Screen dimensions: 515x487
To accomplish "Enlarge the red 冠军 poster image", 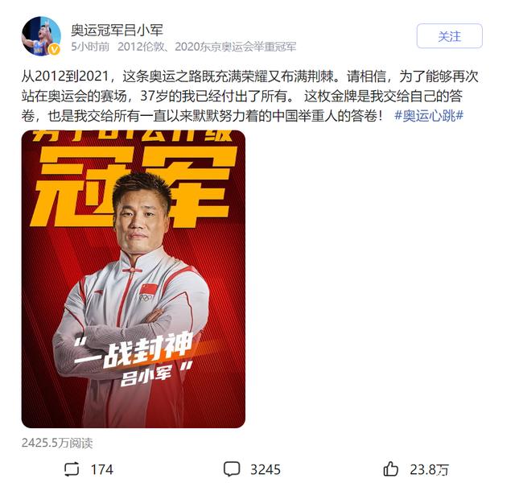I will point(134,279).
